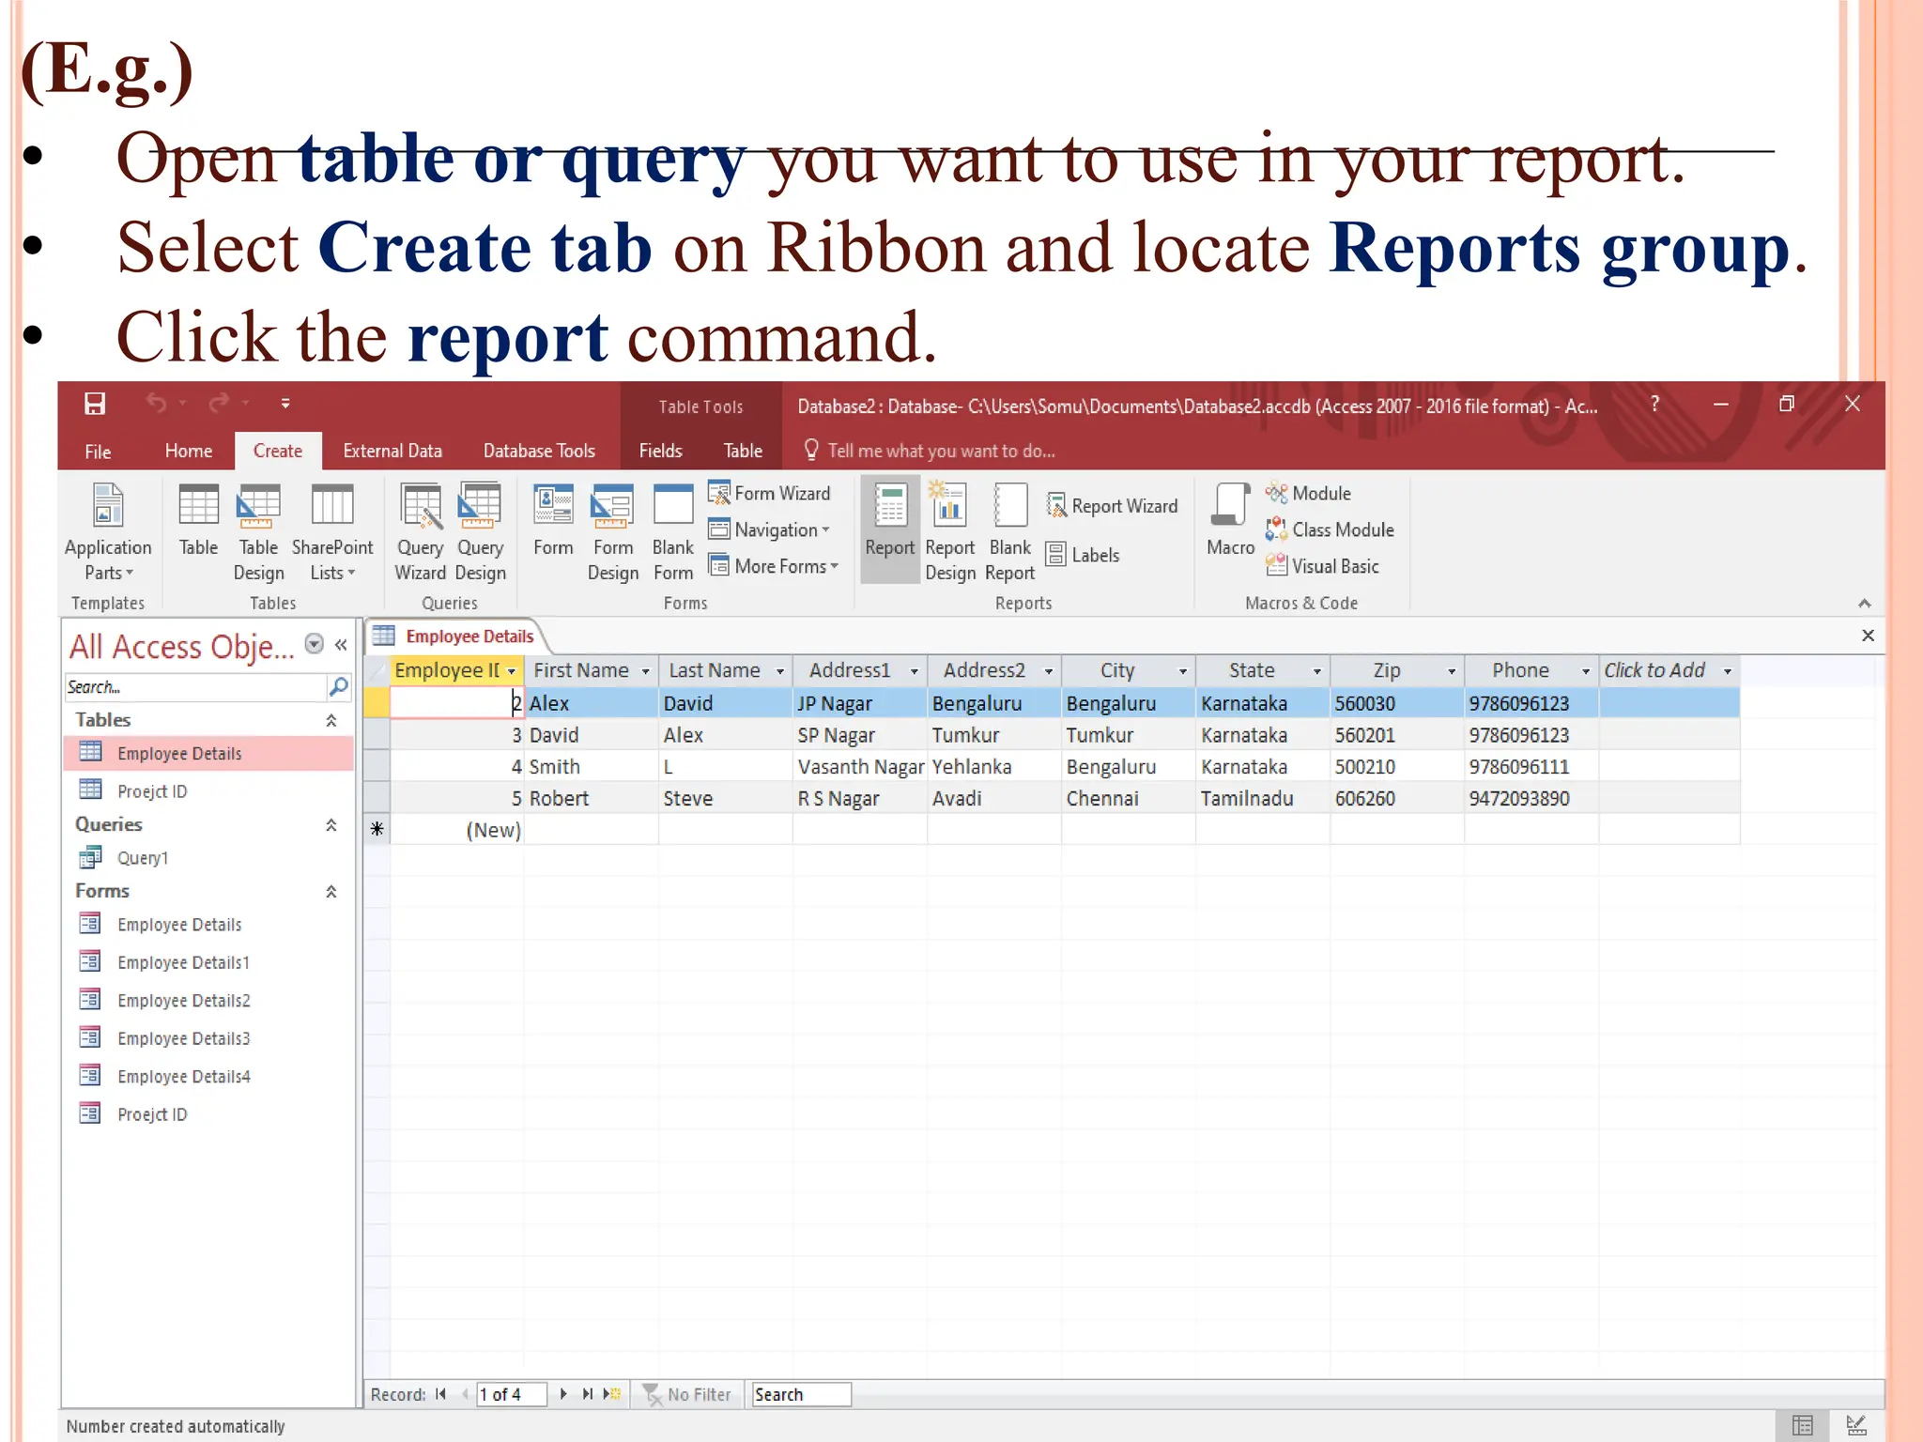Screen dimensions: 1923x1442
Task: Click the Form command icon
Action: [x=553, y=521]
